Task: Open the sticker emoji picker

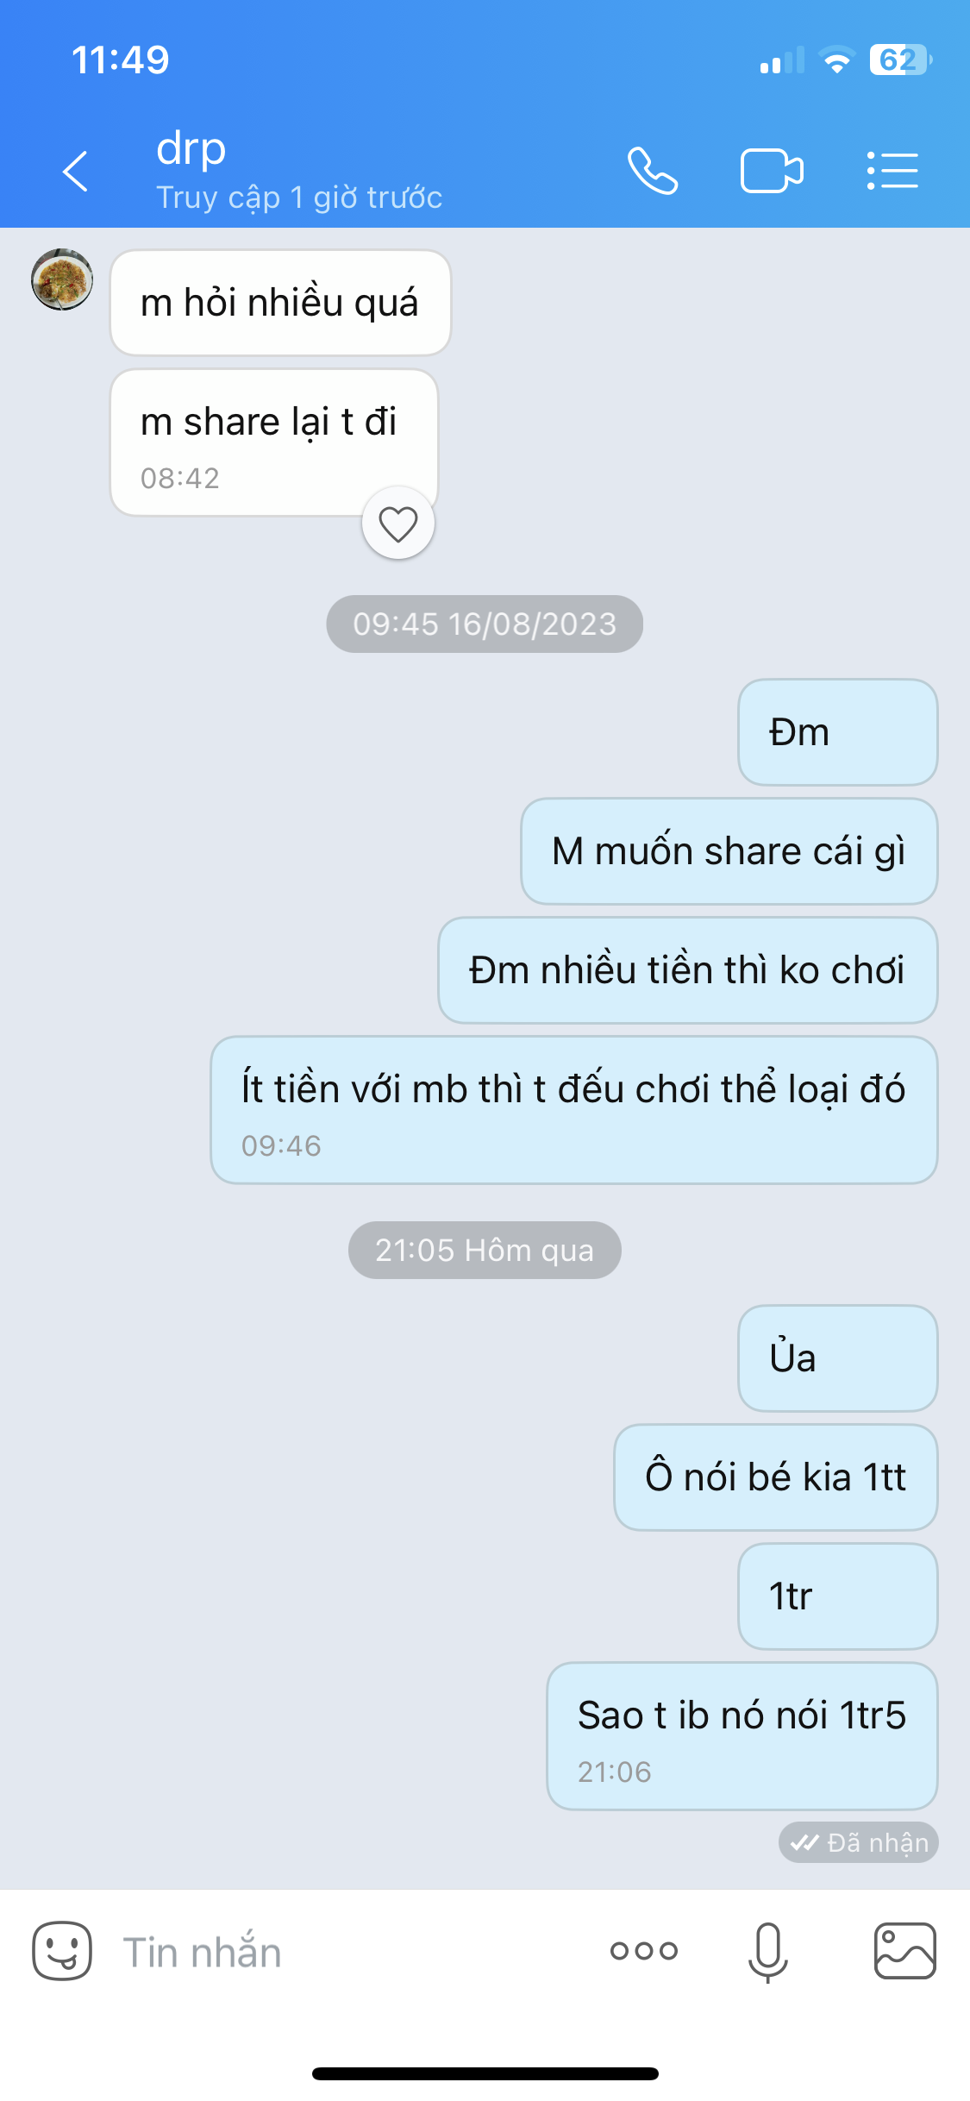Action: (x=62, y=1951)
